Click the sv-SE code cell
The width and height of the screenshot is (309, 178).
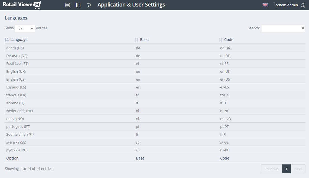coord(225,142)
